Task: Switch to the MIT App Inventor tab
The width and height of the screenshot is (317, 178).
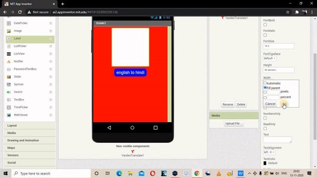Action: (29, 4)
